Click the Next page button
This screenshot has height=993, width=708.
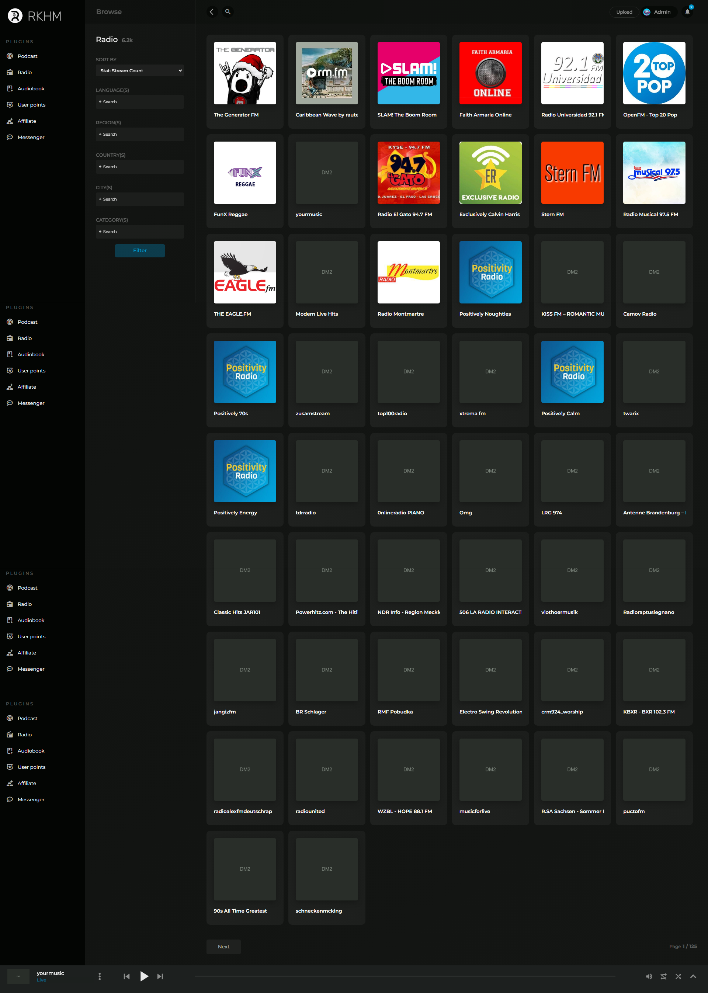point(223,947)
